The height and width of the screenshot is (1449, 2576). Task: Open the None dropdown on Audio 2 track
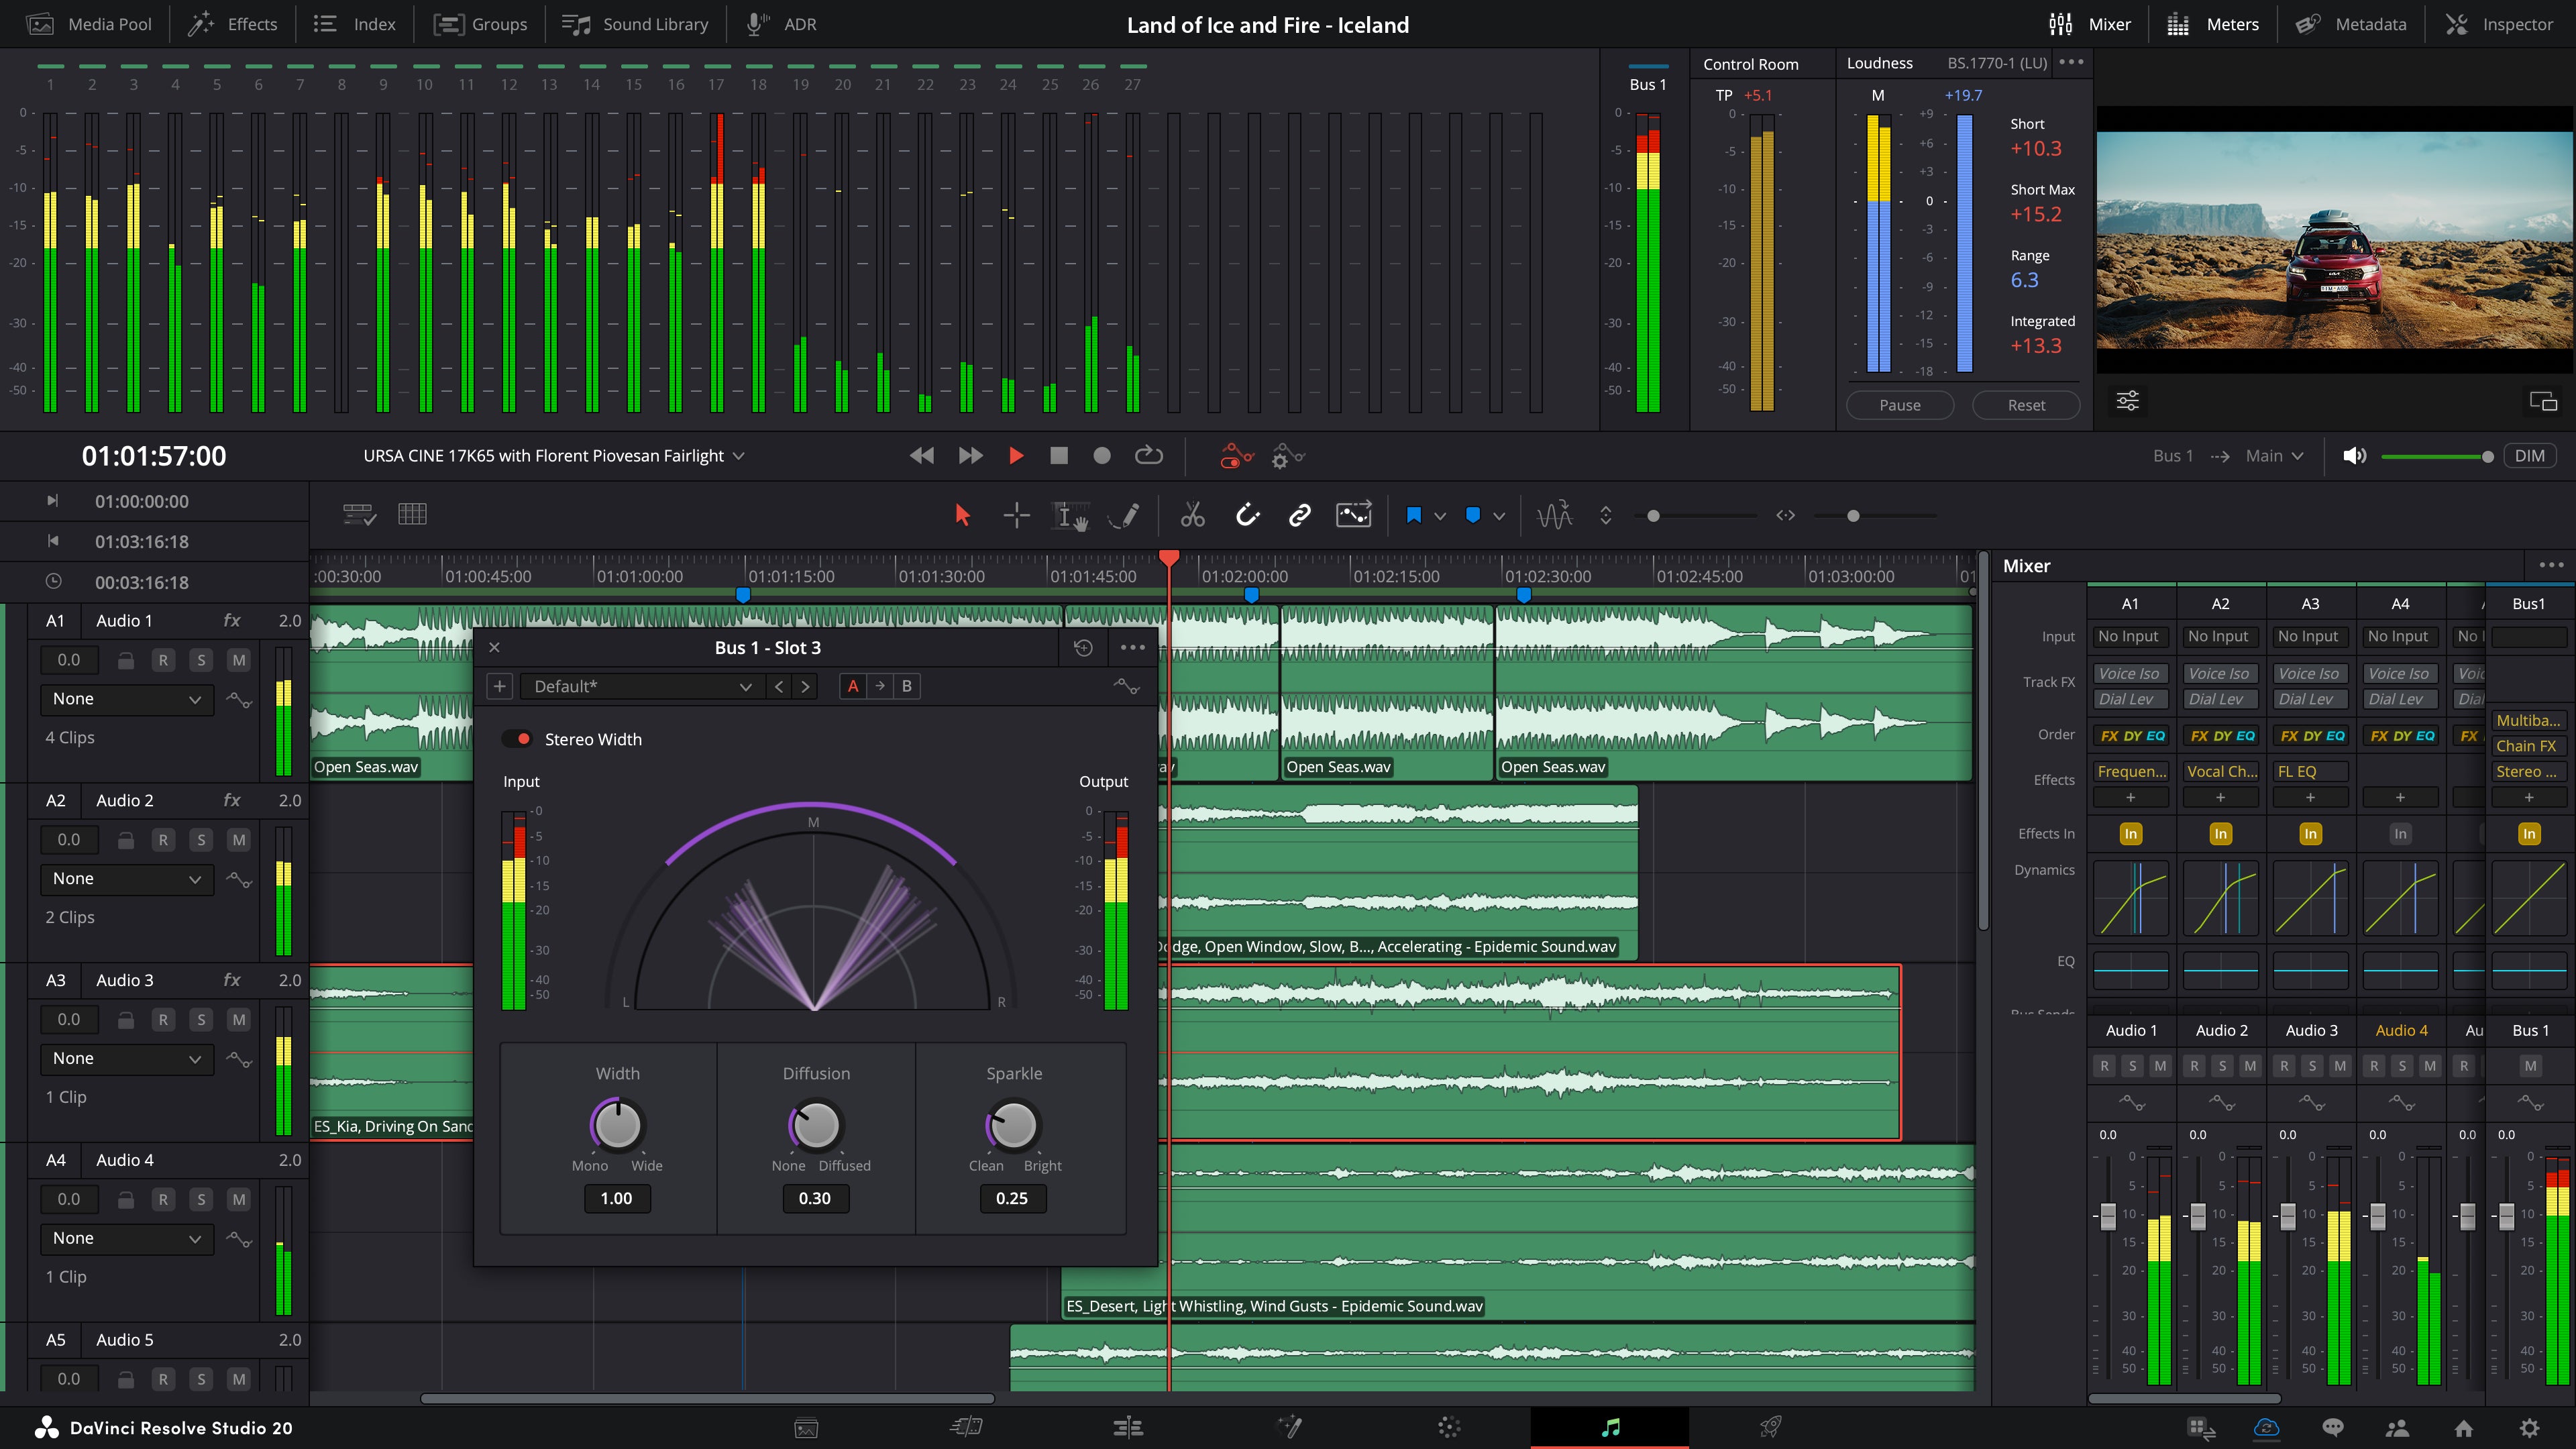127,878
